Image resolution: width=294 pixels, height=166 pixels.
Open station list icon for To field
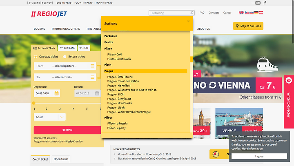[92, 77]
